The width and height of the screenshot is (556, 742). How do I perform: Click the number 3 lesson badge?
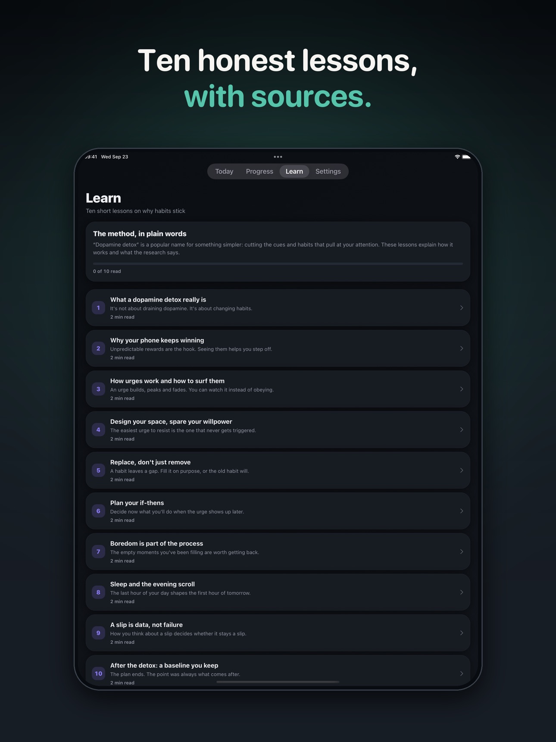pyautogui.click(x=98, y=389)
